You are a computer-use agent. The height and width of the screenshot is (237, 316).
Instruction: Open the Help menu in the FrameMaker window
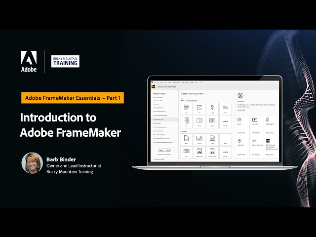(x=196, y=82)
